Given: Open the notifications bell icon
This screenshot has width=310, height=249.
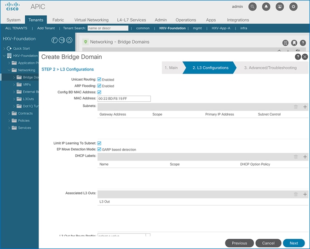Looking at the screenshot, I should [x=266, y=7].
